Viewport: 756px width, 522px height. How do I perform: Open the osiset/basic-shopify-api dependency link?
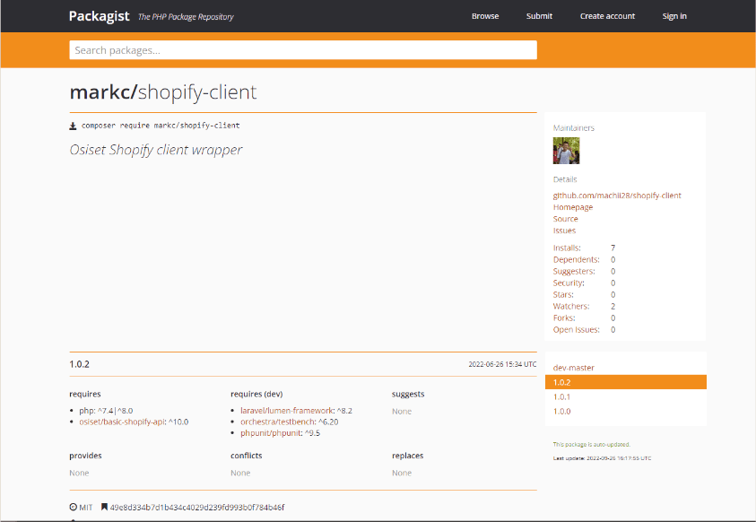(x=125, y=422)
